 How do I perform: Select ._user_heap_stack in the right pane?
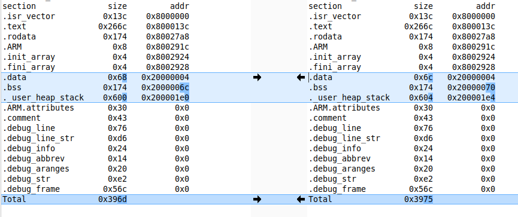pos(349,98)
